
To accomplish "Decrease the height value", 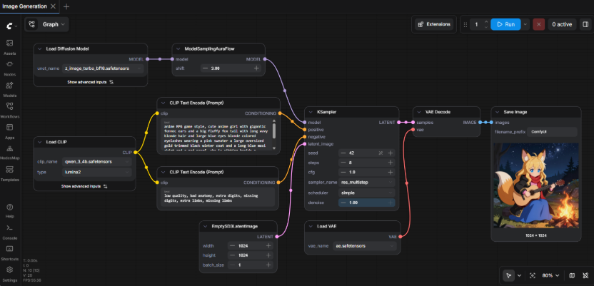I will tap(233, 255).
